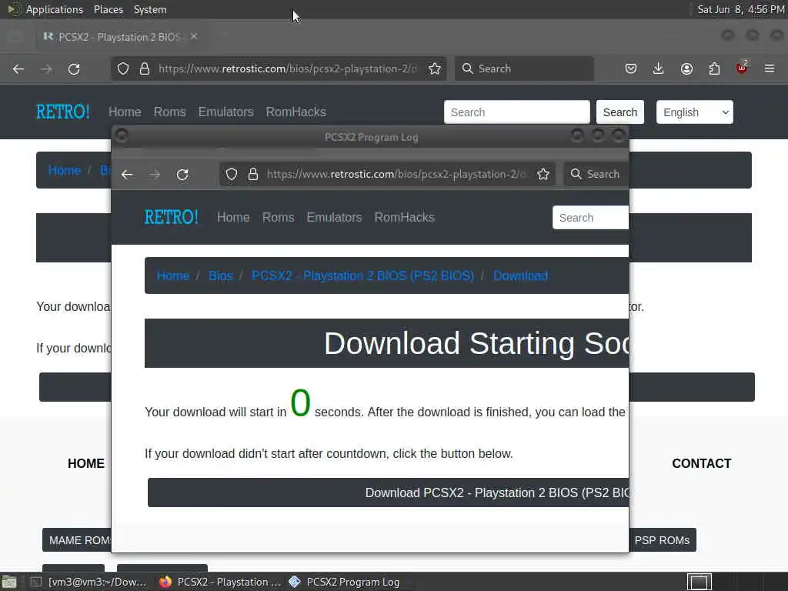Screen dimensions: 788x591
Task: Click the Home breadcrumb in the main browser
Action: [x=65, y=170]
